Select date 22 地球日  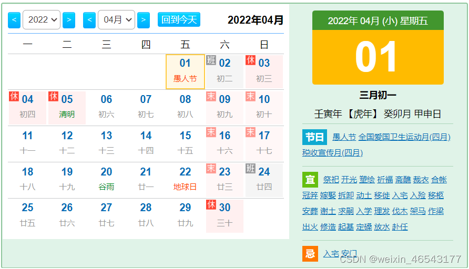pyautogui.click(x=185, y=180)
